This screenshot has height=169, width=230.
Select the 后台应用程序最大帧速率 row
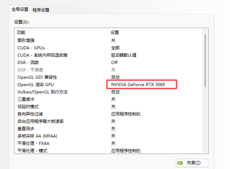[x=41, y=121]
